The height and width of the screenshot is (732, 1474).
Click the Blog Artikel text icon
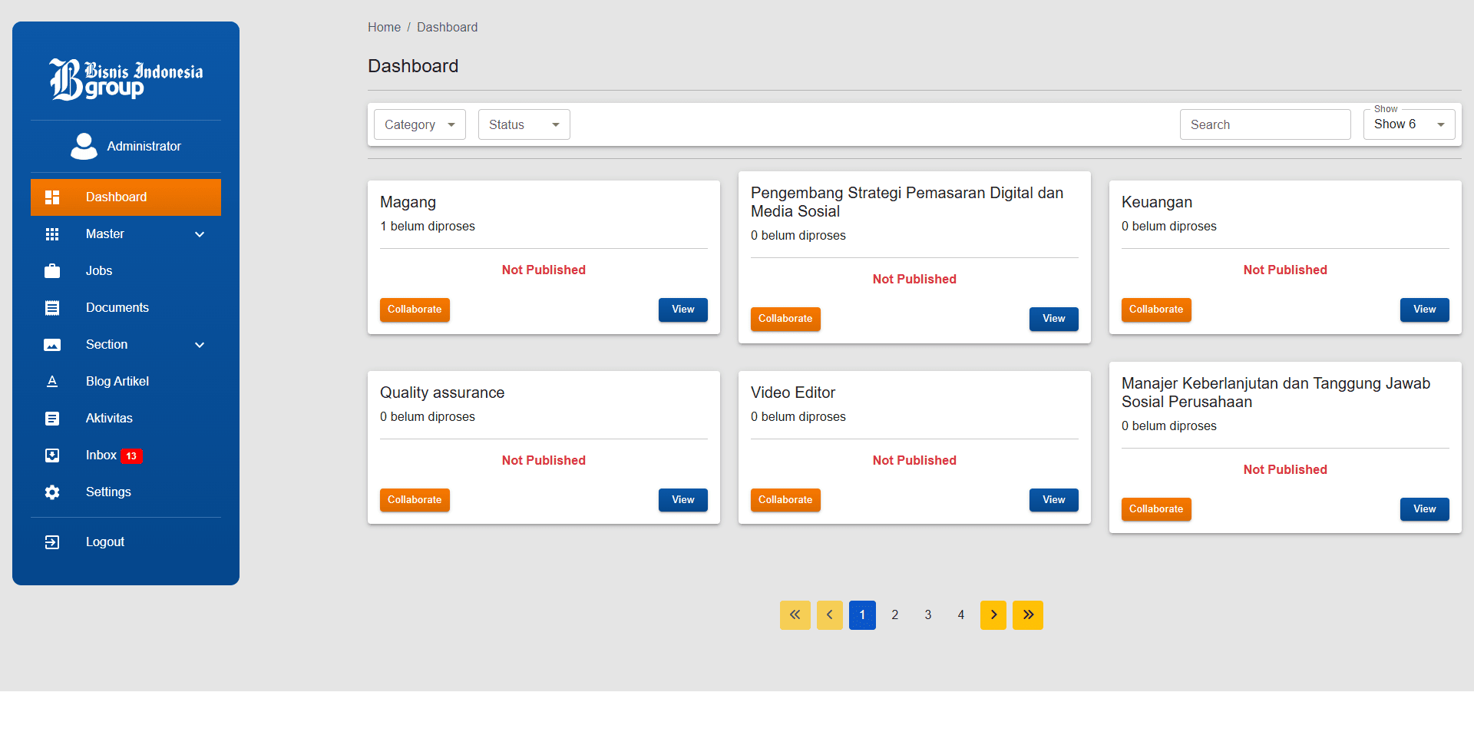(52, 382)
